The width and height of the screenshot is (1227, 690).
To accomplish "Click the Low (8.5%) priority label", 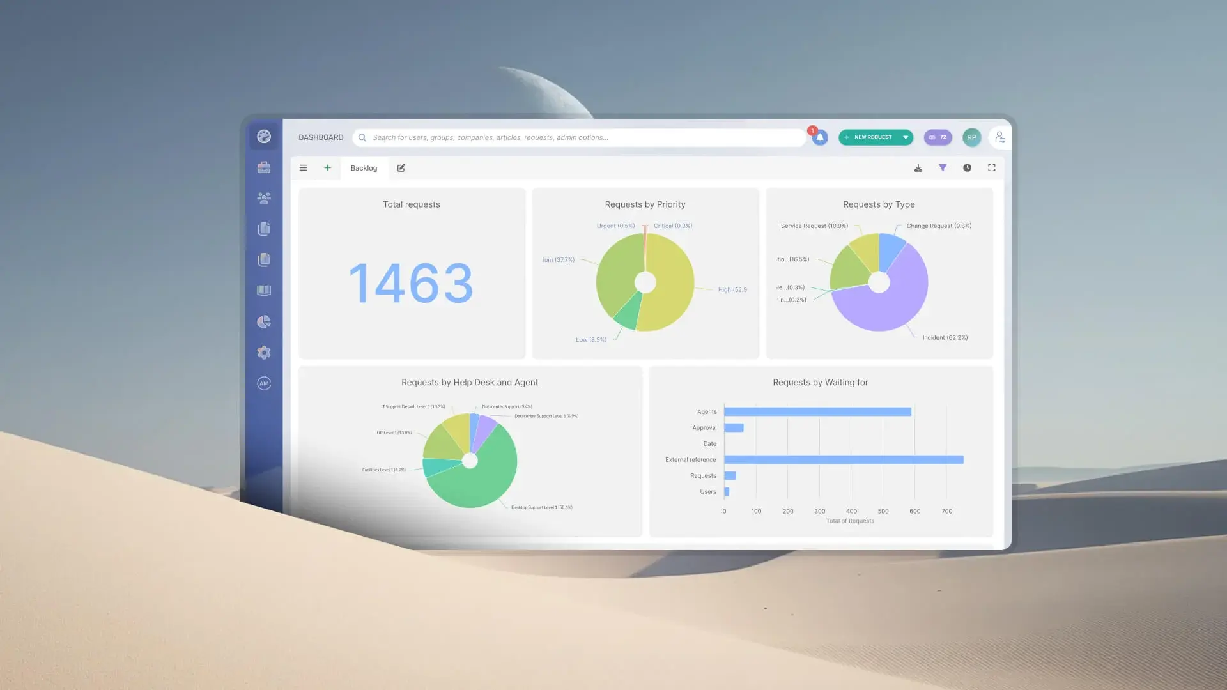I will [591, 340].
